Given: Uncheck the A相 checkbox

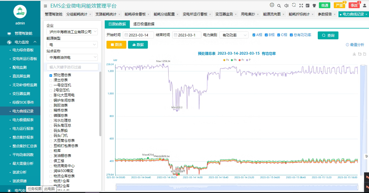Looking at the screenshot, I should coord(254,35).
